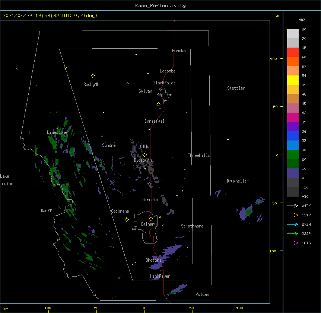
Task: Click the Olds town label
Action: pos(144,146)
